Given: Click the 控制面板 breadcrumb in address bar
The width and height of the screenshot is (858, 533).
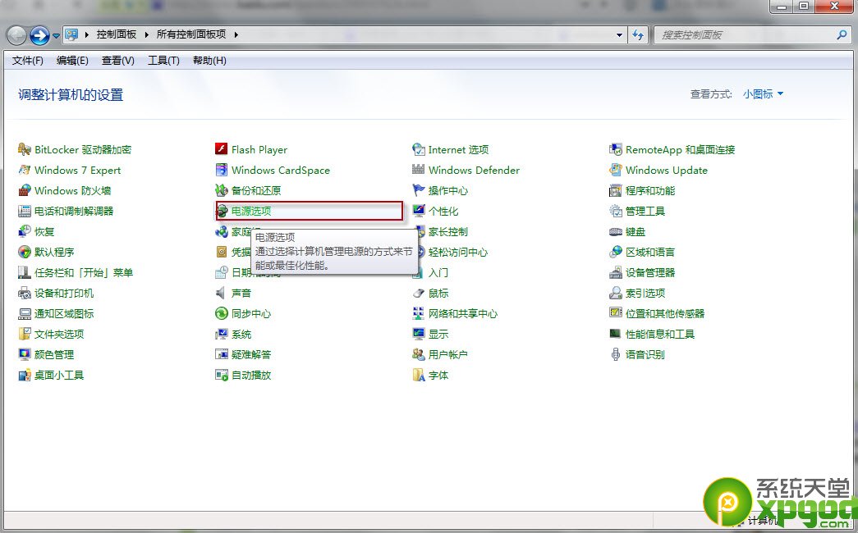Looking at the screenshot, I should click(118, 35).
